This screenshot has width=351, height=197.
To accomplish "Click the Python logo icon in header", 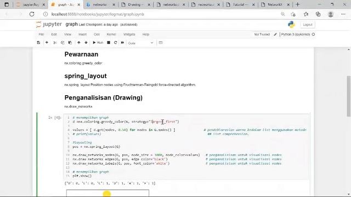I will (x=291, y=24).
